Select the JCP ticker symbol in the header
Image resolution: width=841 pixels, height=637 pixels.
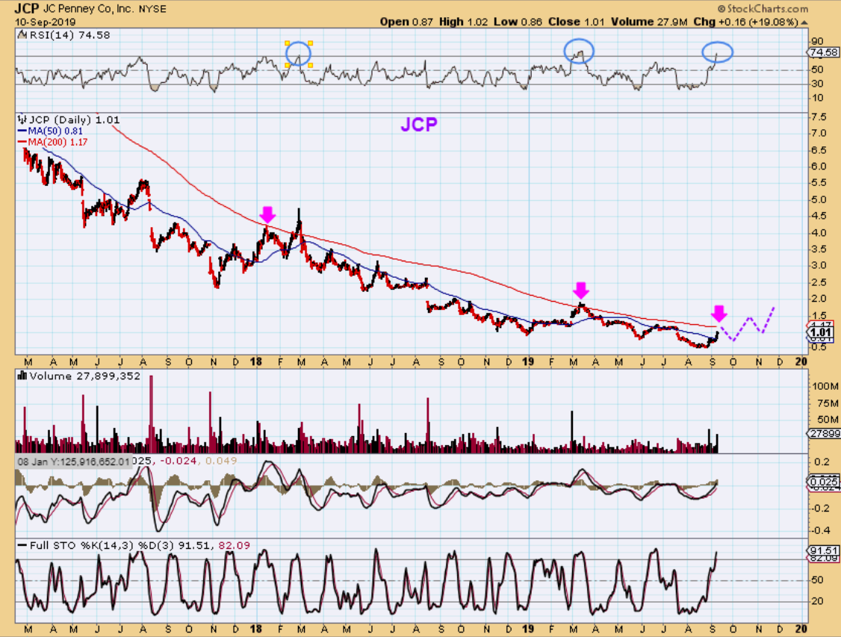pyautogui.click(x=26, y=8)
